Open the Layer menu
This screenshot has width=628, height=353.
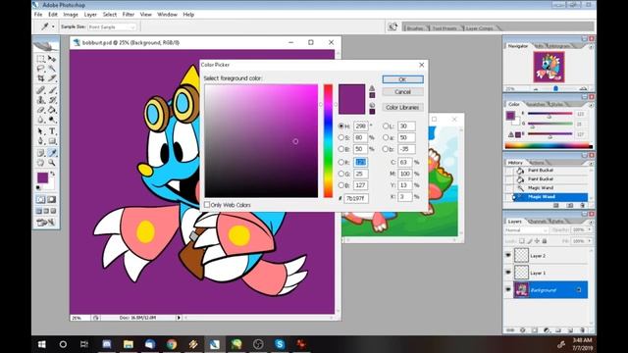[90, 15]
